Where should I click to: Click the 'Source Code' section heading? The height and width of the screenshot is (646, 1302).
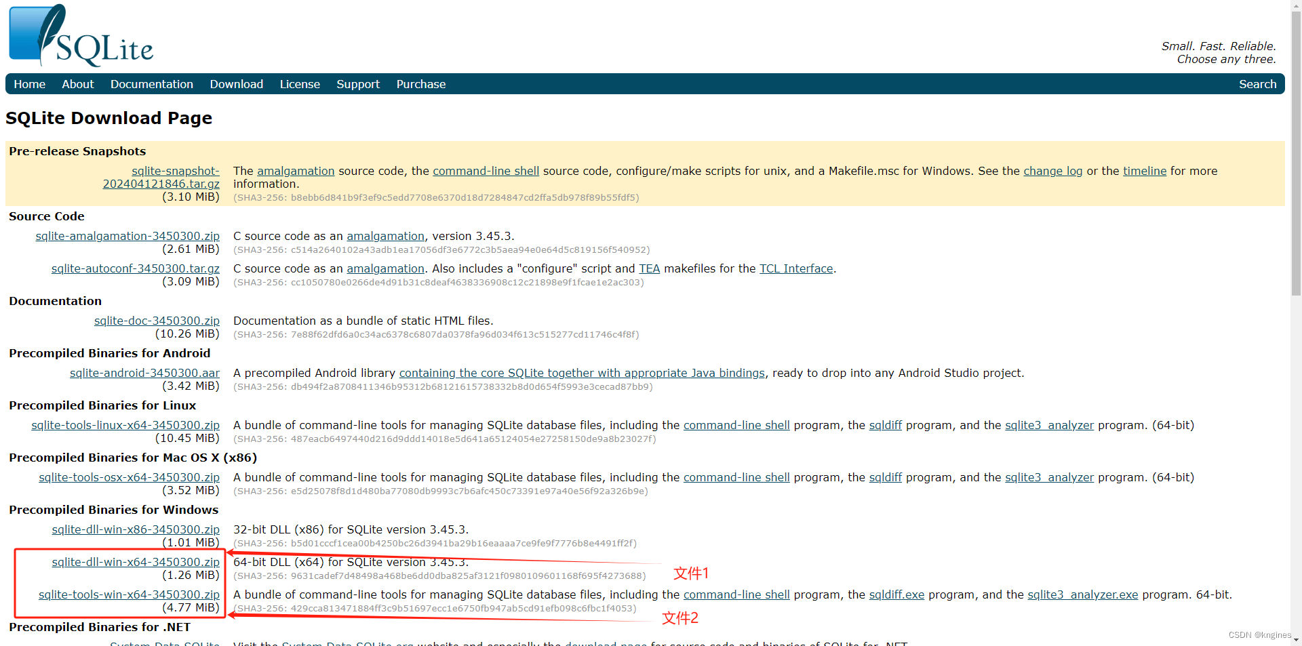click(x=47, y=216)
